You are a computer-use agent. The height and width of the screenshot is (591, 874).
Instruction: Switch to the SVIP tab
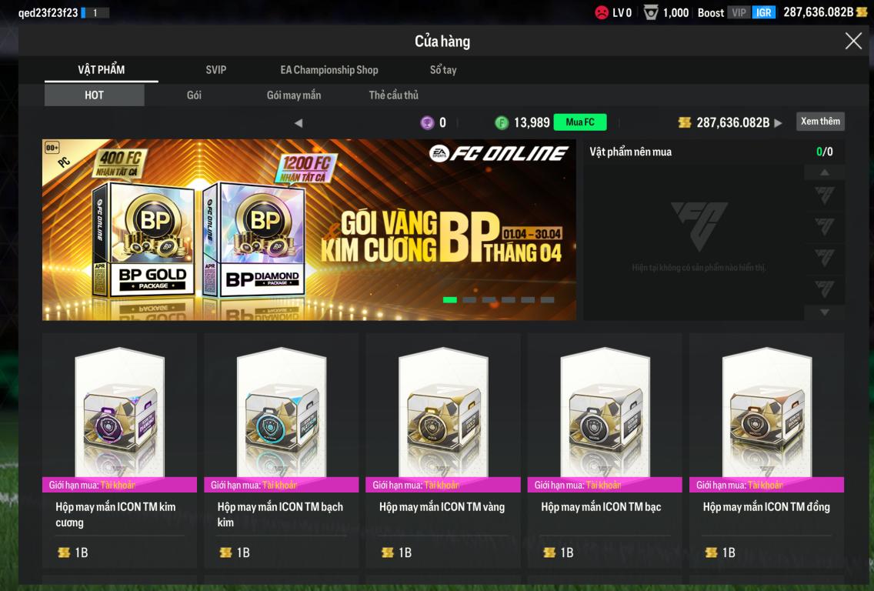click(x=215, y=70)
